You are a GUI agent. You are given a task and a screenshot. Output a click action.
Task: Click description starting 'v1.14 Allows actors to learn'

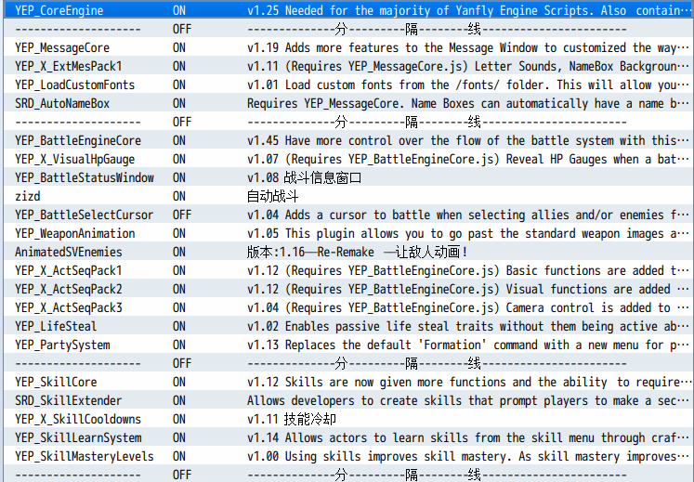tap(468, 437)
